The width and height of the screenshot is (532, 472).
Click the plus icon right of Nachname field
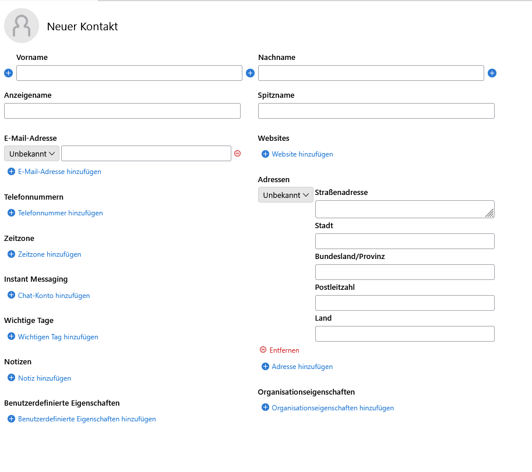(x=492, y=73)
